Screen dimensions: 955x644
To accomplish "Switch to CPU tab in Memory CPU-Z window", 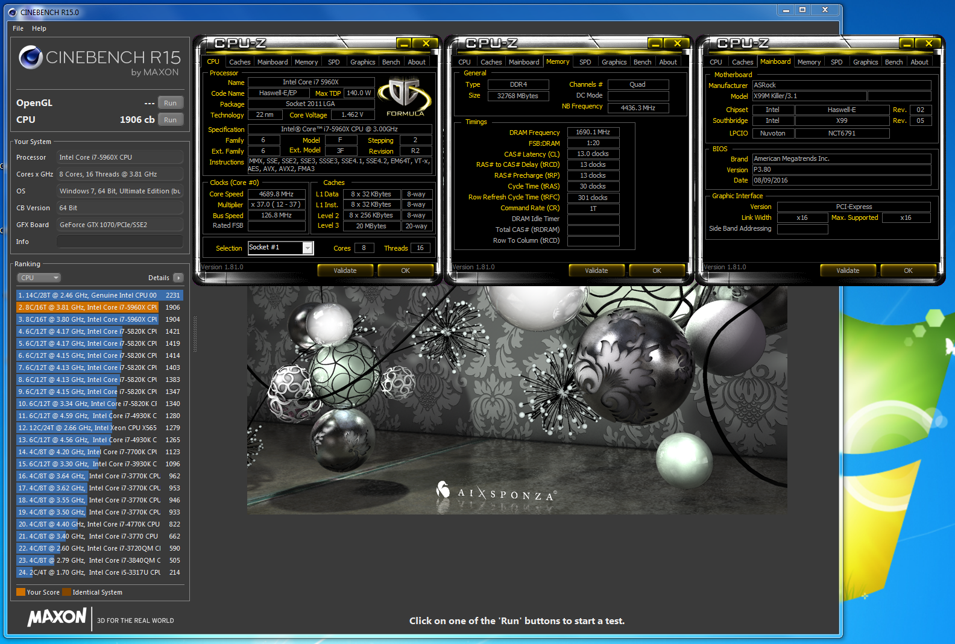I will pos(464,62).
